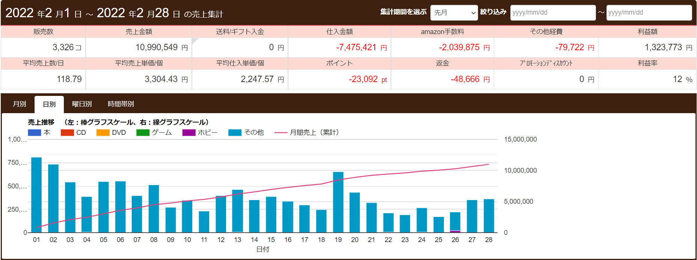Click the 売上金額 value cell
The image size is (697, 260).
[139, 48]
